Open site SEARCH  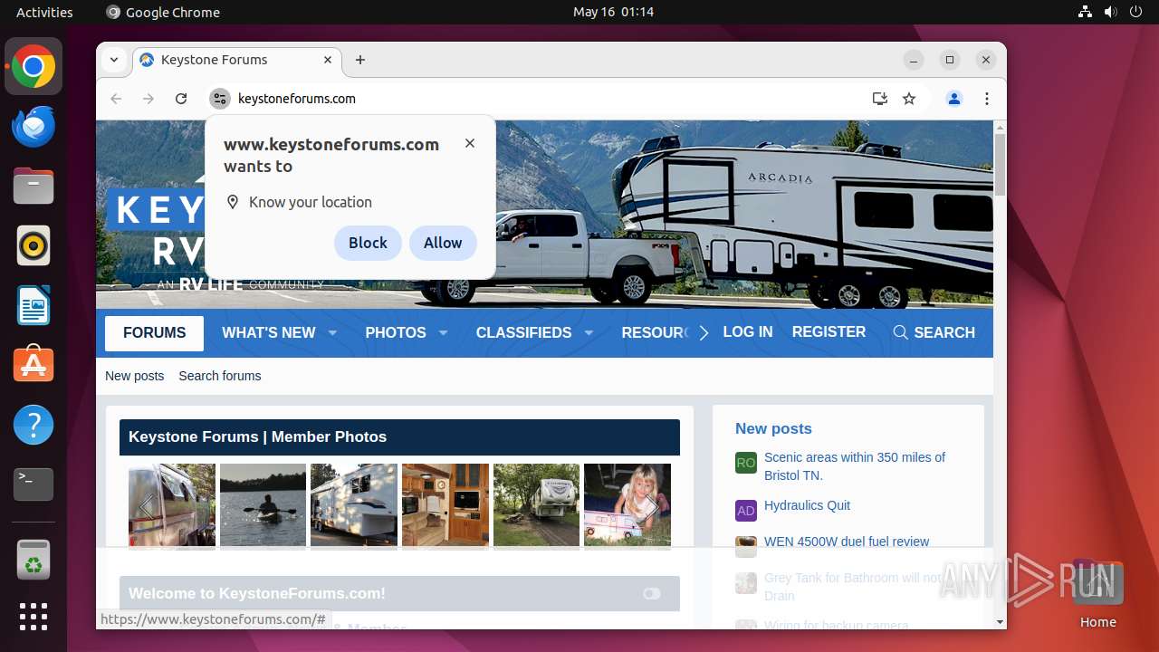point(934,332)
